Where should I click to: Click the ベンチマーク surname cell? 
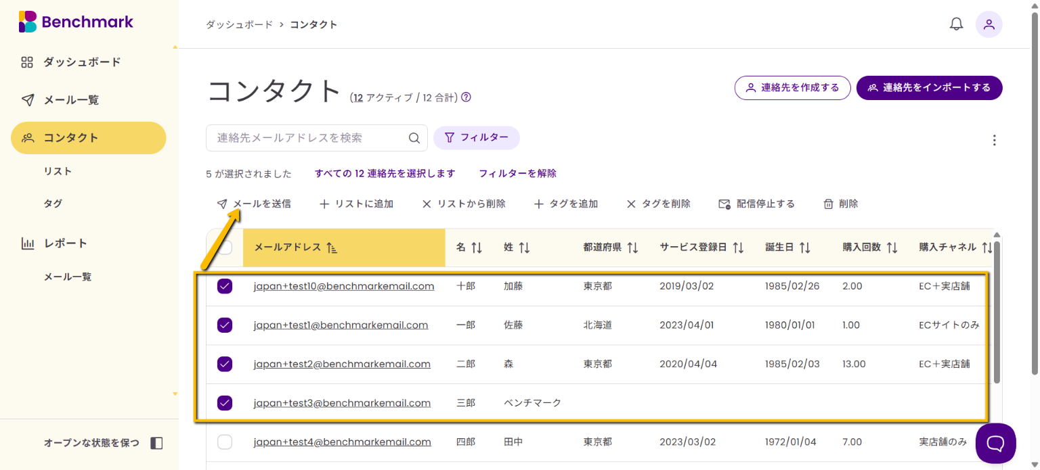point(533,403)
